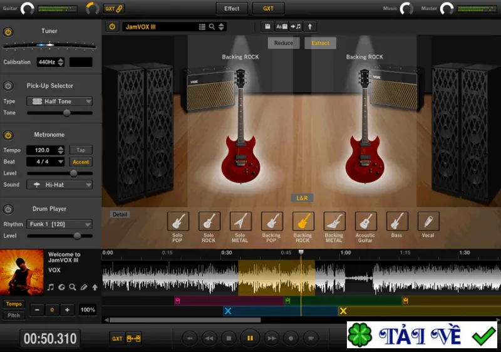
Task: Turn on the Drum Player power button
Action: [x=8, y=209]
